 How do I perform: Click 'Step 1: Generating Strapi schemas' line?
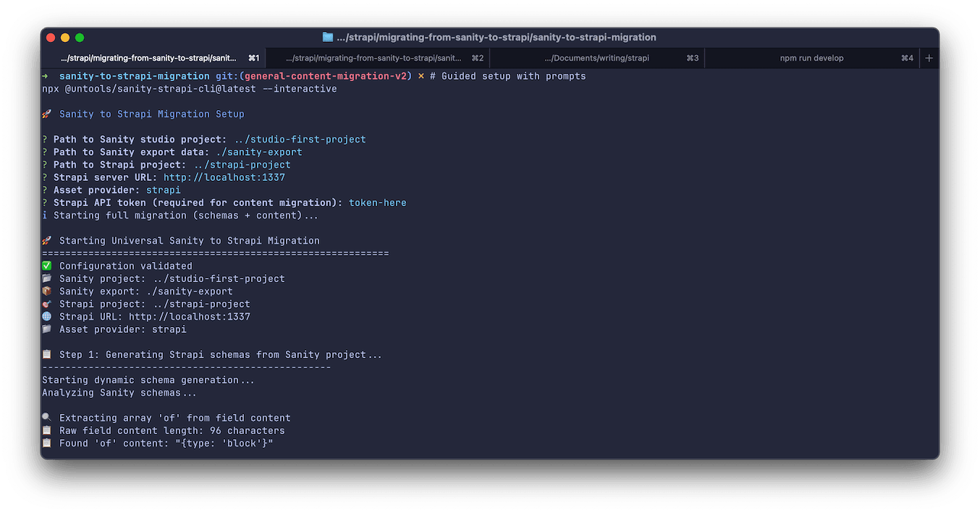pyautogui.click(x=221, y=355)
